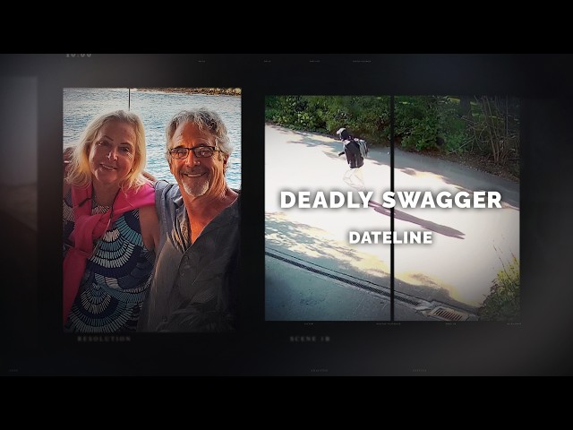Viewport: 573px width, 430px height.
Task: Click the SCENE label under footage frame
Action: [x=310, y=339]
